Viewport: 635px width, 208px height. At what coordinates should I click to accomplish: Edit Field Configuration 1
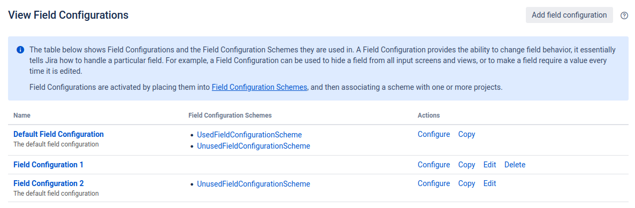click(x=489, y=165)
